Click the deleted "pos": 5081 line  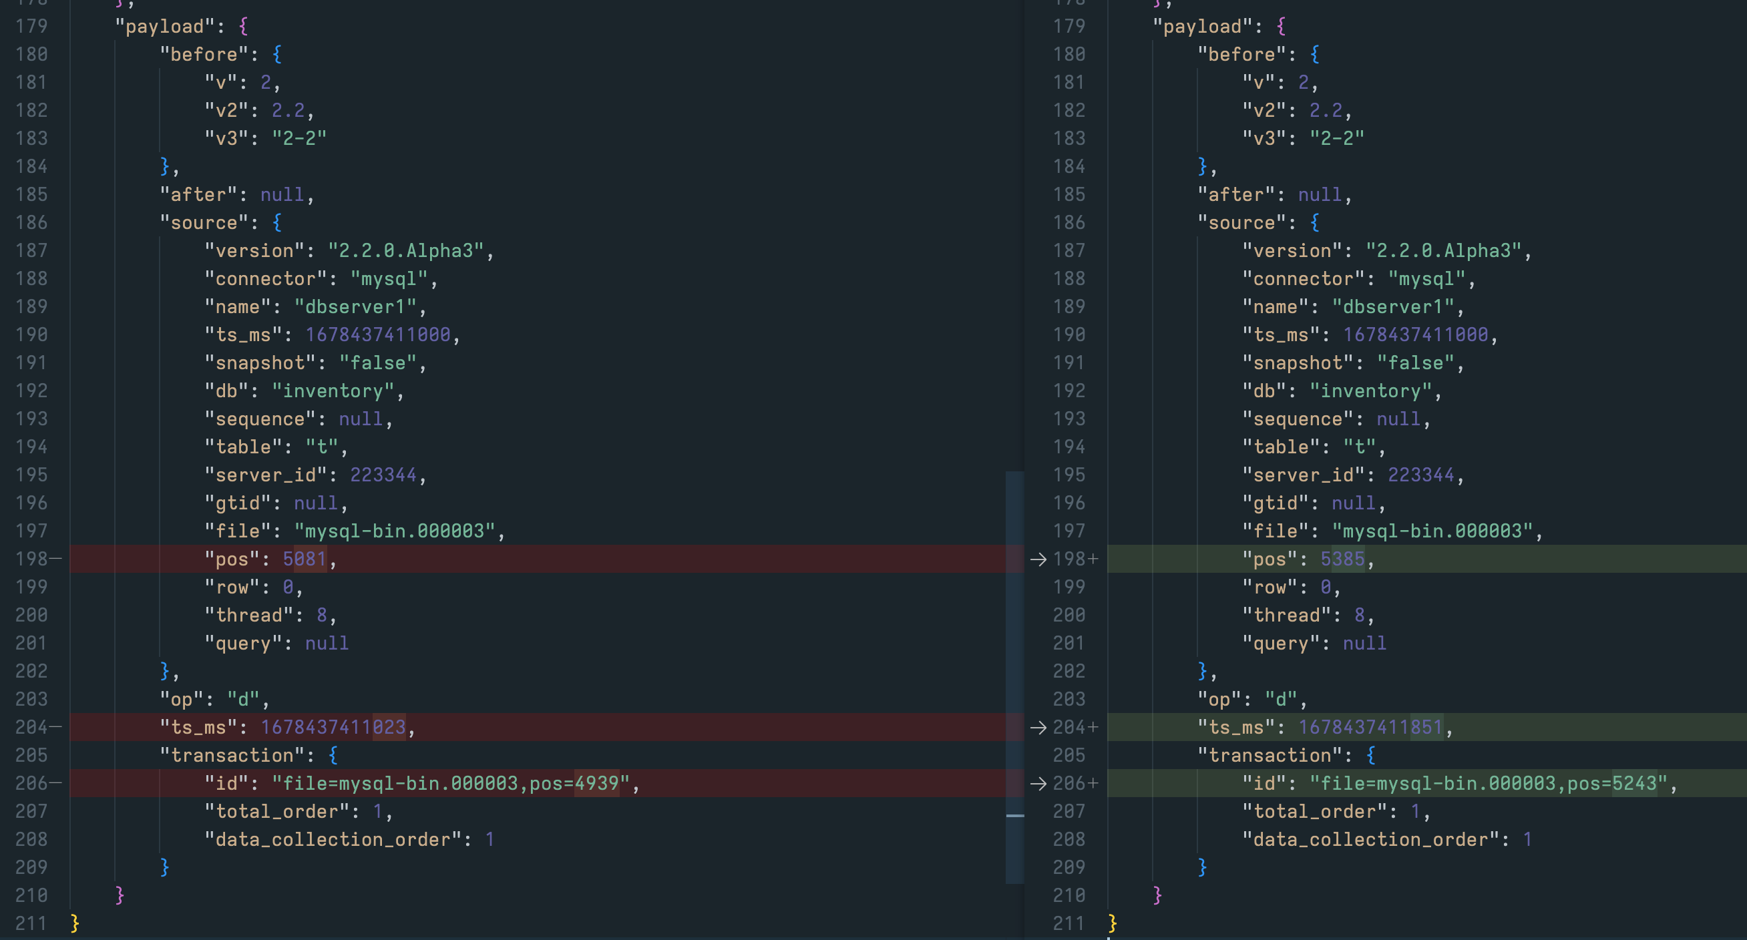click(271, 559)
